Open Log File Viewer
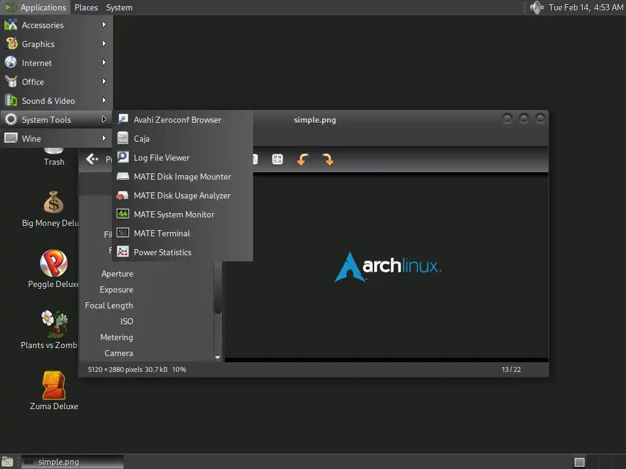The height and width of the screenshot is (469, 626). tap(183, 158)
